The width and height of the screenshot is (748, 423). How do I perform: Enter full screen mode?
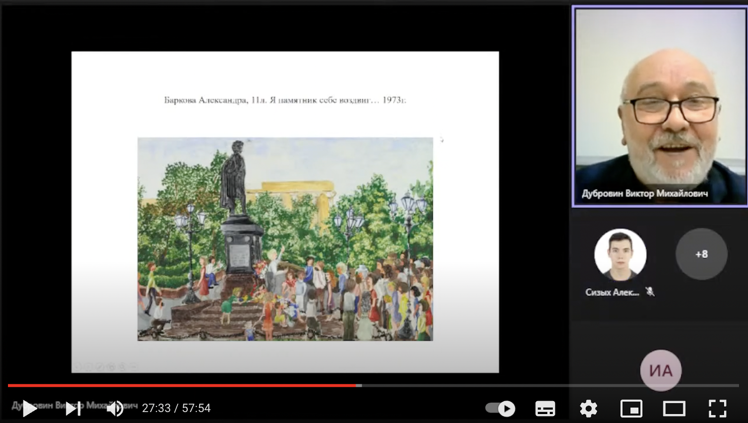(717, 409)
